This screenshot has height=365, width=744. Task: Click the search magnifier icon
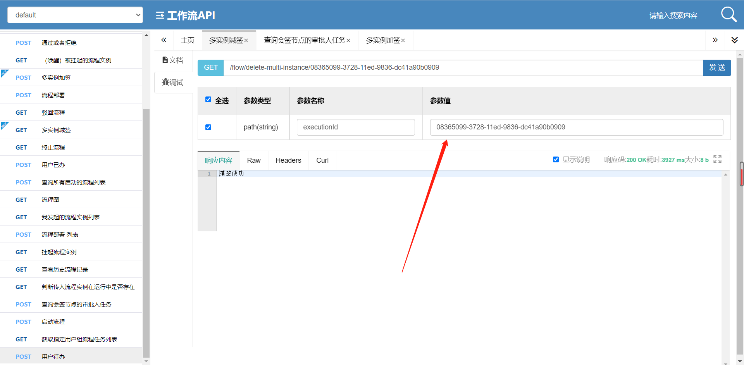[x=728, y=15]
